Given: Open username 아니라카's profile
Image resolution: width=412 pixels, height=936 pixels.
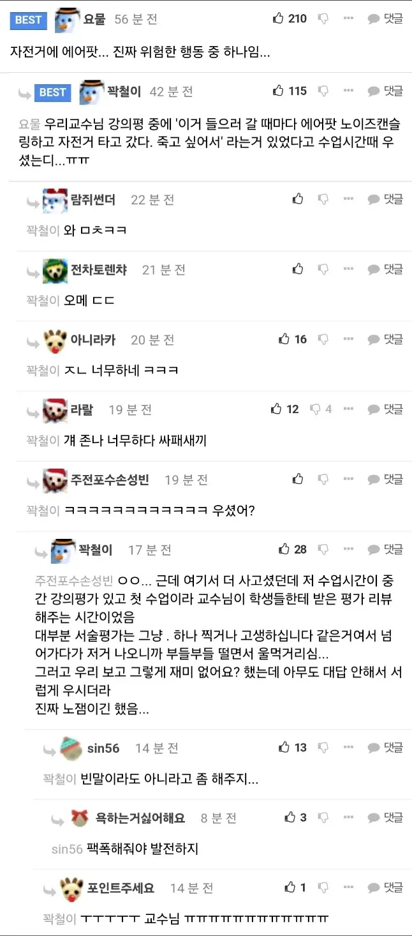Looking at the screenshot, I should coord(92,340).
